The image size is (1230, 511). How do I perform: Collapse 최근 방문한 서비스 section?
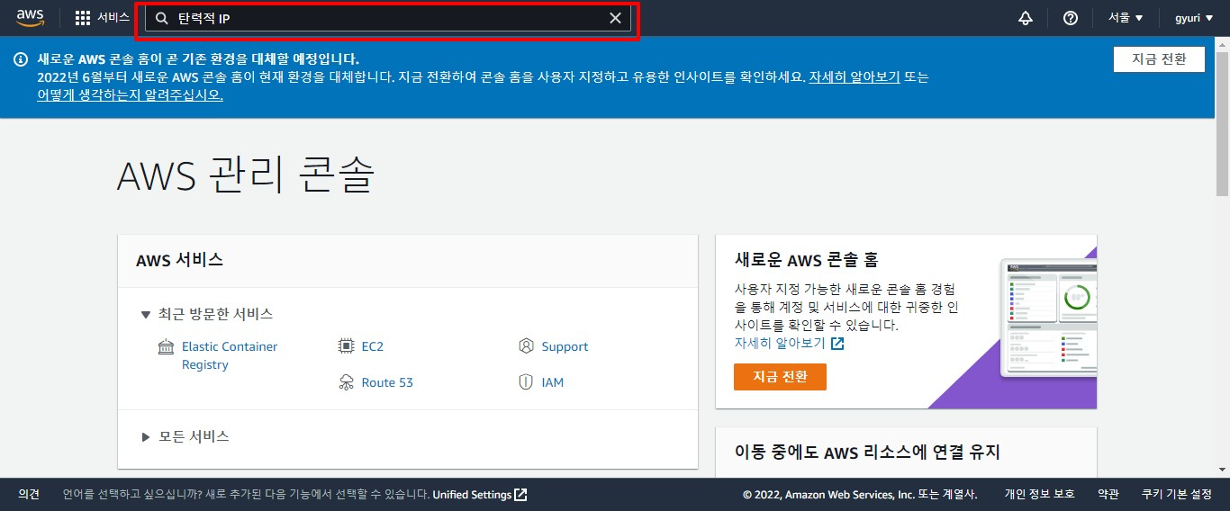207,314
